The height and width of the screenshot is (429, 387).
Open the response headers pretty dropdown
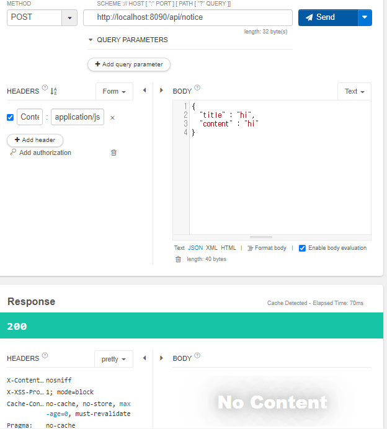point(113,359)
